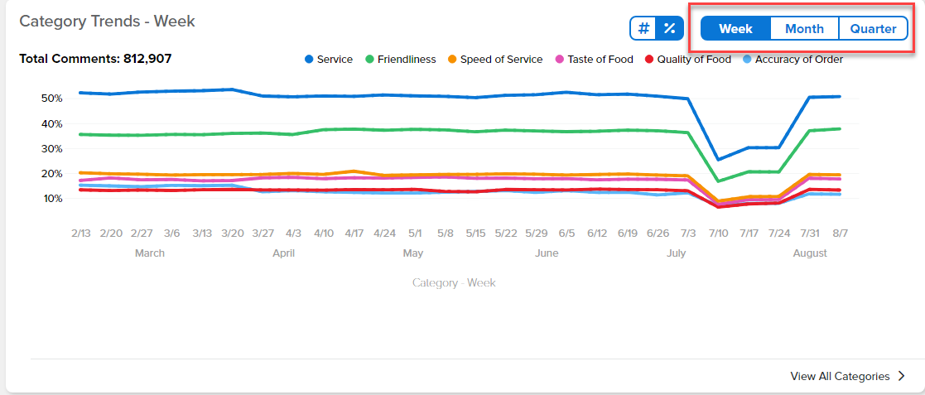Open View All Categories link

[x=840, y=376]
